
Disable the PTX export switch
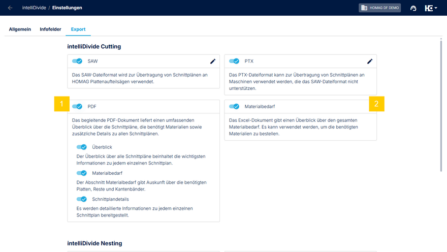click(x=234, y=61)
